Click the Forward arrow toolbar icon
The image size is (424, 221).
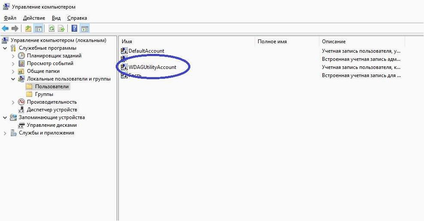point(15,28)
